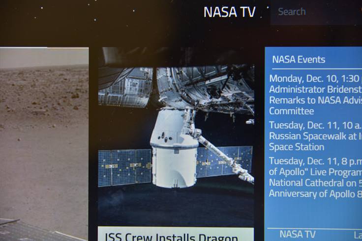Open the Dragon capsule photo
Screen dimensions: 362x241
click(x=176, y=142)
